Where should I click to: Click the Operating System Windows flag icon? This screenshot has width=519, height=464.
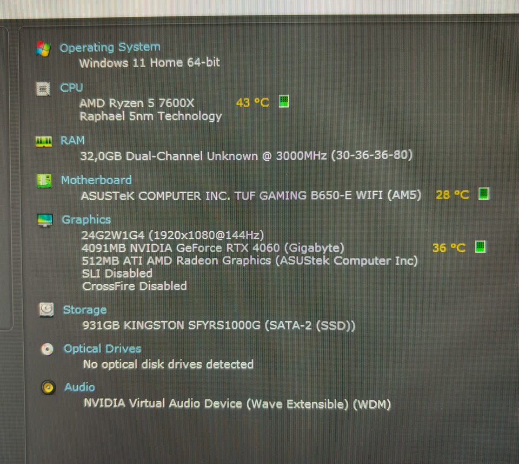coord(43,49)
